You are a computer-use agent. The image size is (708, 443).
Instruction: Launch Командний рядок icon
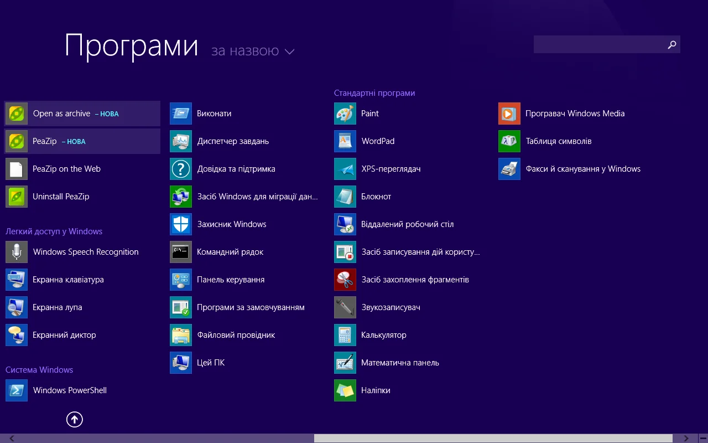tap(181, 252)
